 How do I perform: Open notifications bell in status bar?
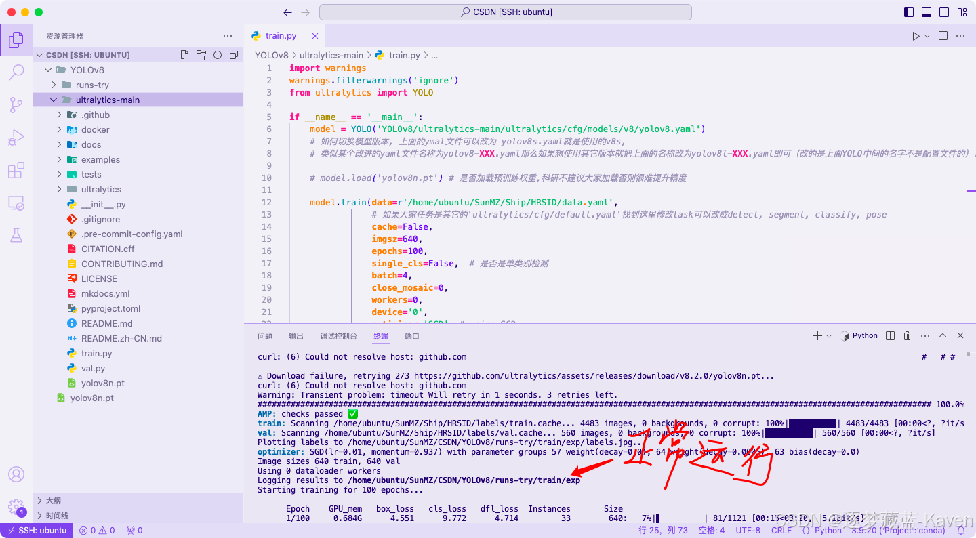(961, 531)
